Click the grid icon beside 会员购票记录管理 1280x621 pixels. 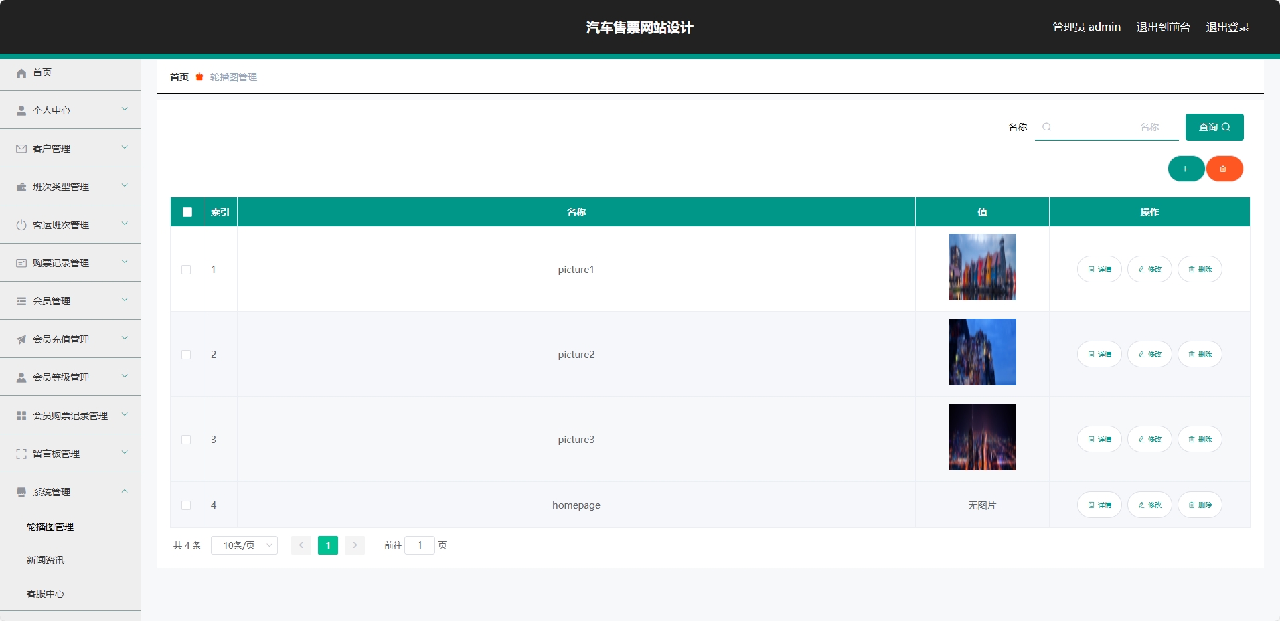click(21, 416)
